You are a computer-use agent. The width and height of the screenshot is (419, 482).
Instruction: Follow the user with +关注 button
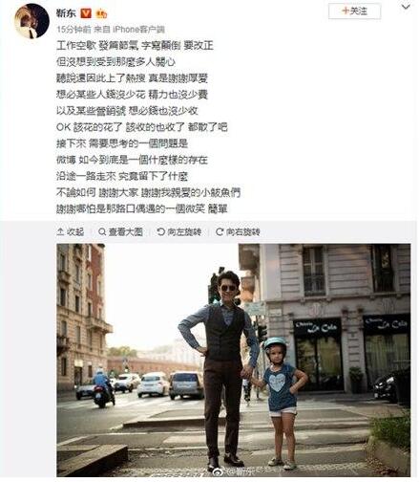[354, 11]
